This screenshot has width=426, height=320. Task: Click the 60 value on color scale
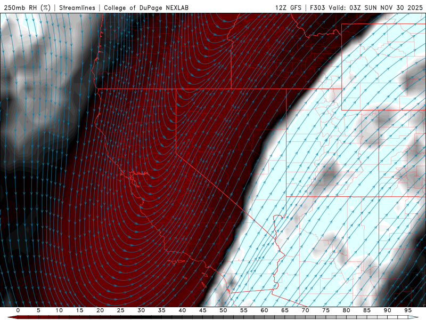coord(264,310)
